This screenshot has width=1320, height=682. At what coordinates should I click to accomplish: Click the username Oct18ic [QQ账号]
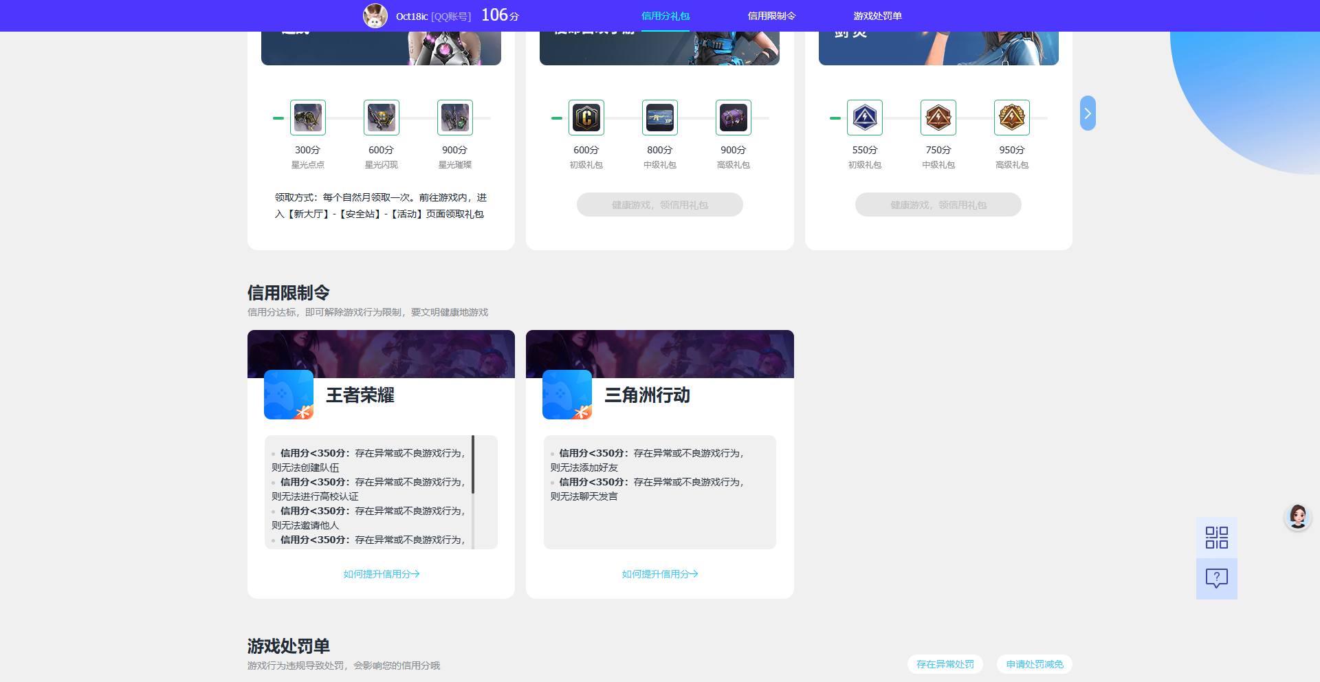433,16
